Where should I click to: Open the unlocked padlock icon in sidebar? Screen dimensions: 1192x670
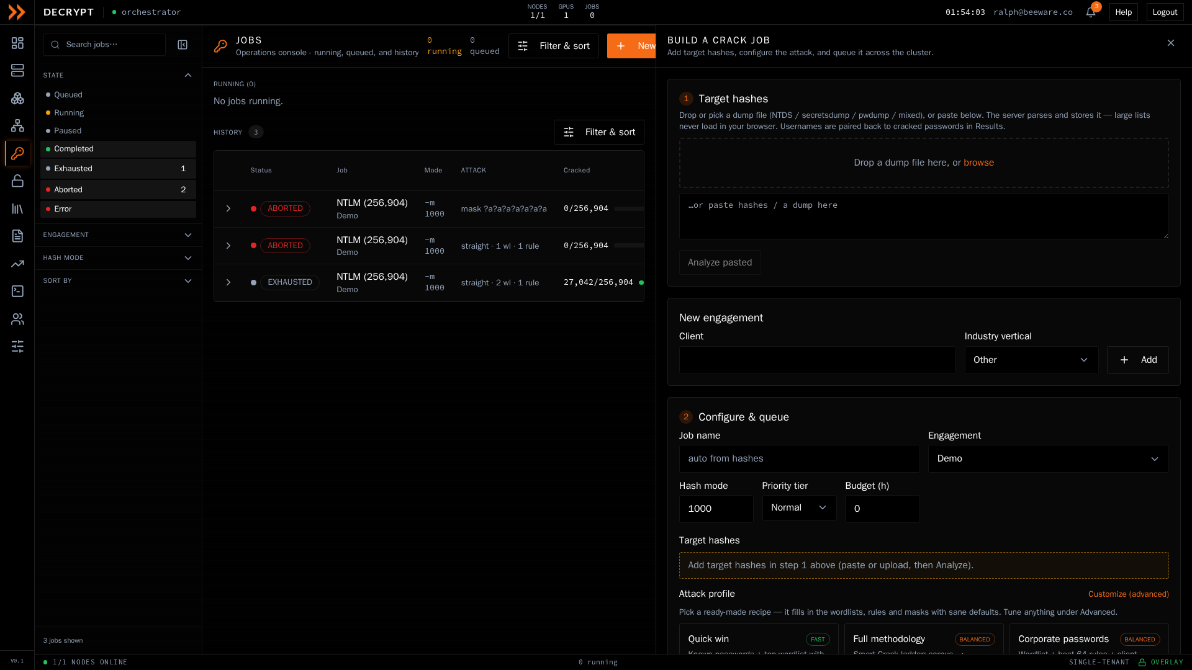point(17,181)
